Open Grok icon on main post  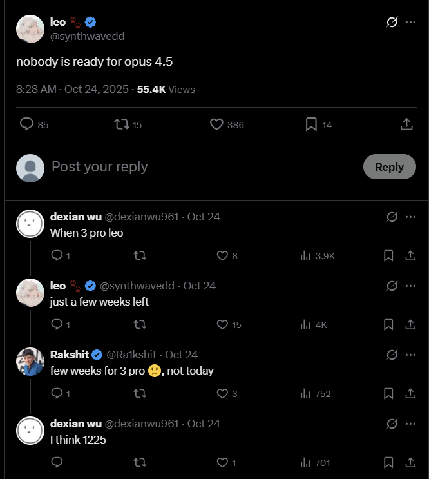(x=392, y=23)
